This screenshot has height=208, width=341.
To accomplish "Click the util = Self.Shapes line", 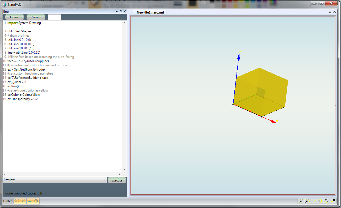I will [19, 31].
